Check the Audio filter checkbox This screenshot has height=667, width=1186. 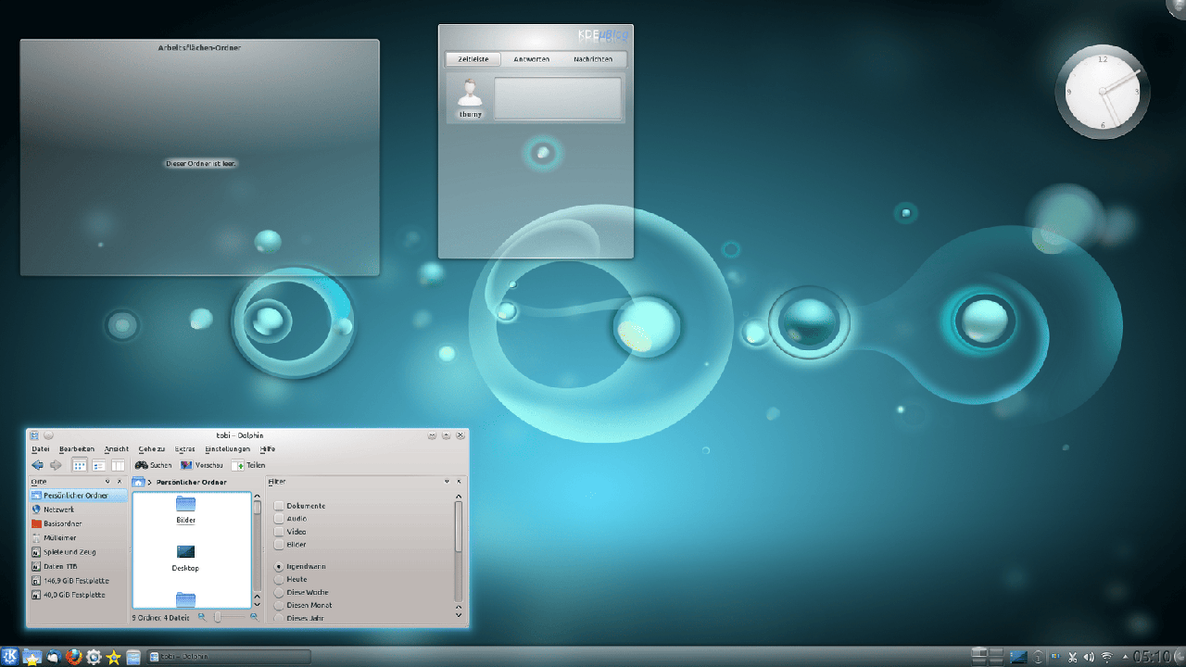(279, 519)
